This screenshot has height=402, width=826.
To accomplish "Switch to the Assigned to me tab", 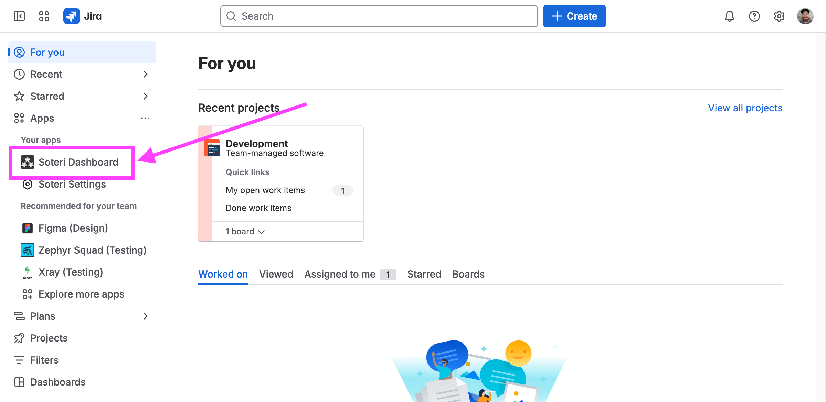I will click(x=340, y=274).
